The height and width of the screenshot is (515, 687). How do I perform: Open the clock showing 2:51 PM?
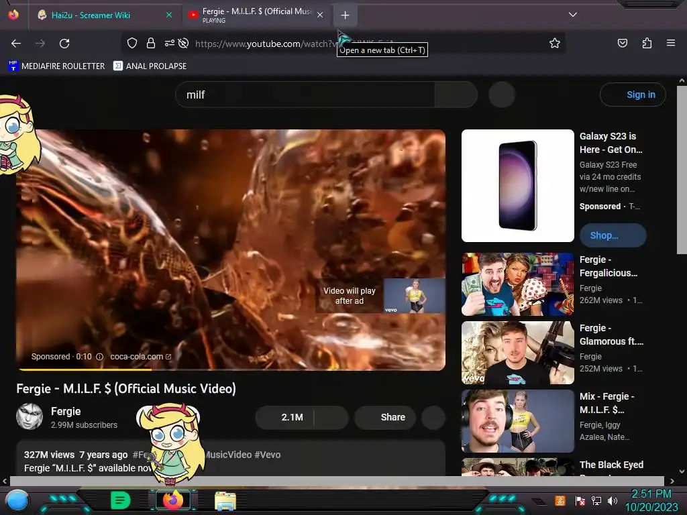pos(651,500)
